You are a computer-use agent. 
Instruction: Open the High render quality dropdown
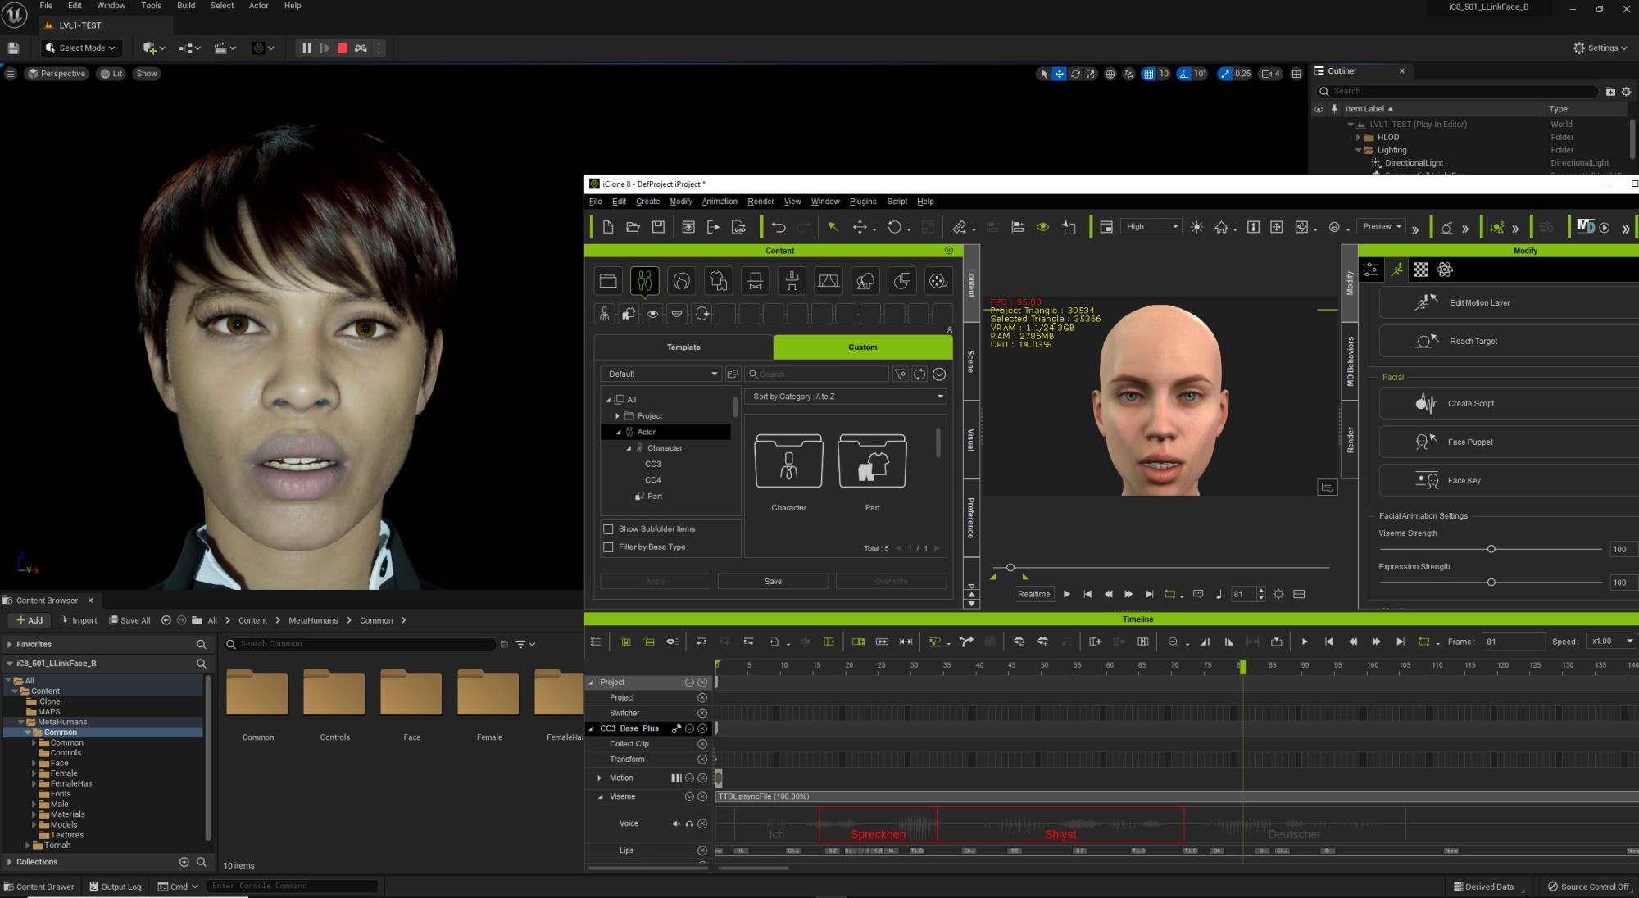click(1151, 227)
